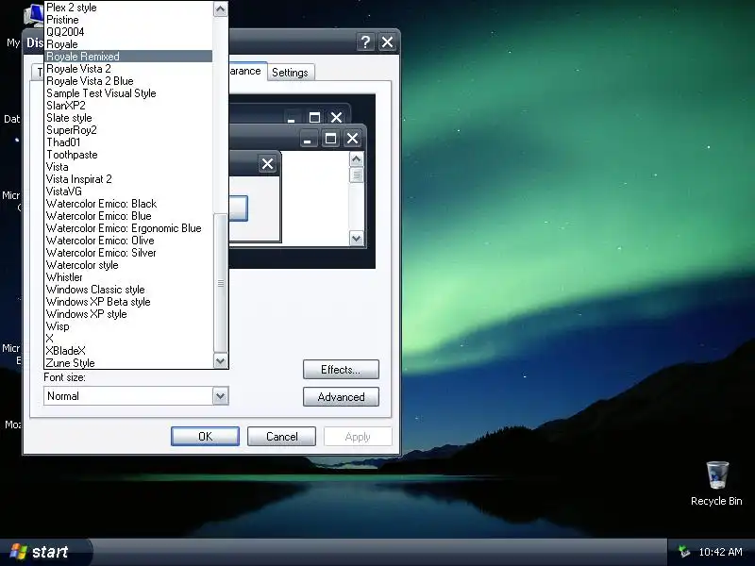This screenshot has width=755, height=566.
Task: Select Whistler style
Action: click(128, 277)
